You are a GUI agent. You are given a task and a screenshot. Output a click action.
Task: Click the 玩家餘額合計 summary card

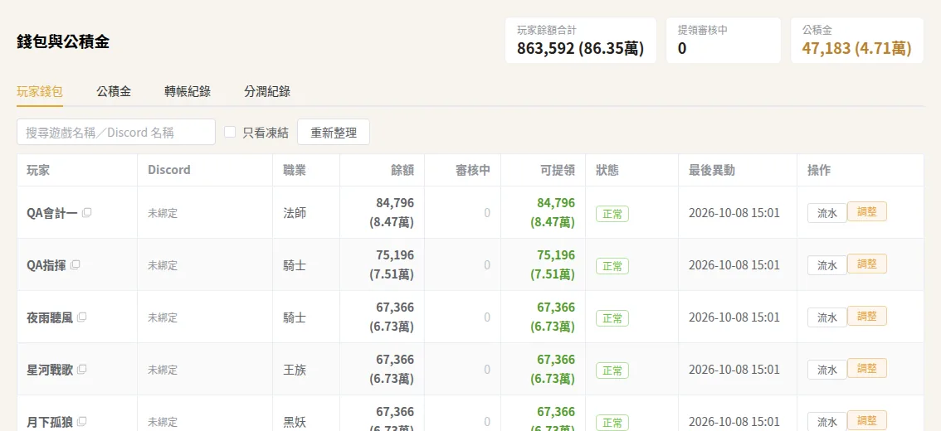point(581,40)
